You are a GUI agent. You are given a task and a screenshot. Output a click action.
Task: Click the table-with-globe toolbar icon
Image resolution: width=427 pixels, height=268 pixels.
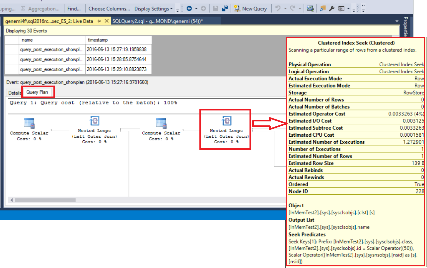342,8
